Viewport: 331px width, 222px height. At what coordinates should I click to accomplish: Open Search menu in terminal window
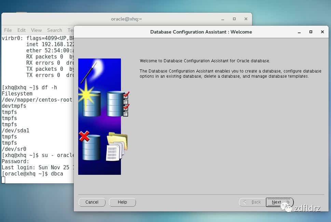[x=54, y=30]
